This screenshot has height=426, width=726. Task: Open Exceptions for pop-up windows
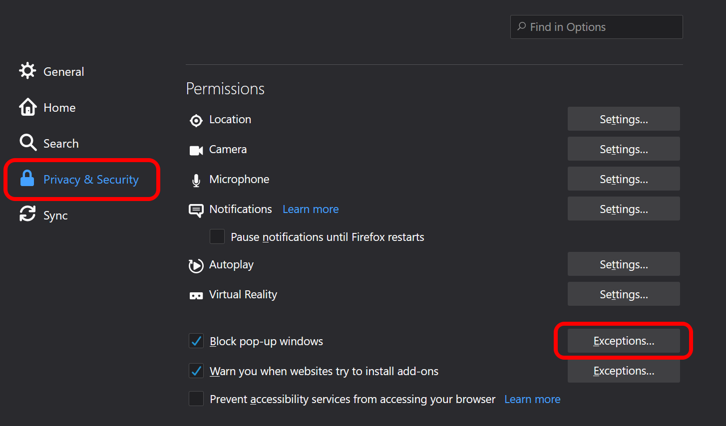[624, 341]
